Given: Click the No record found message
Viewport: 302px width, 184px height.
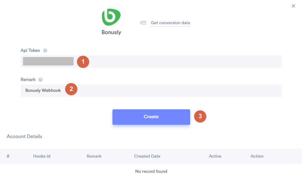Looking at the screenshot, I should pos(151,171).
